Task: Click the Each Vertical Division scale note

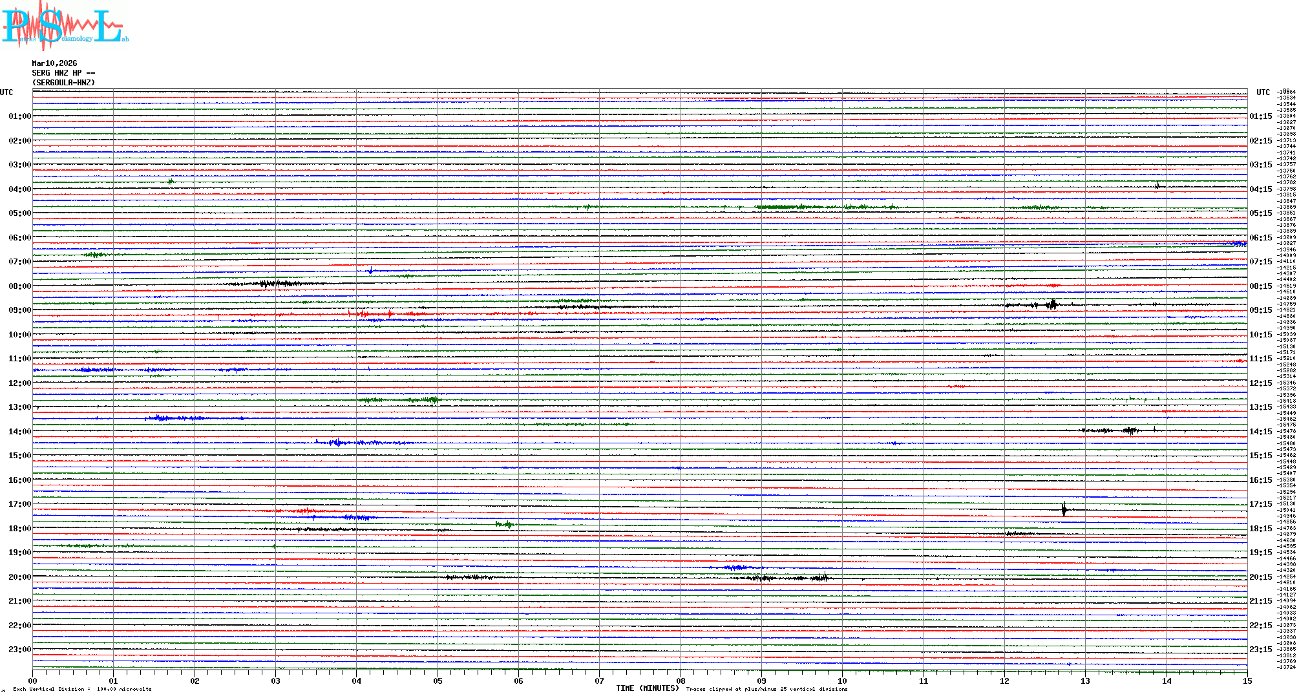Action: click(82, 689)
